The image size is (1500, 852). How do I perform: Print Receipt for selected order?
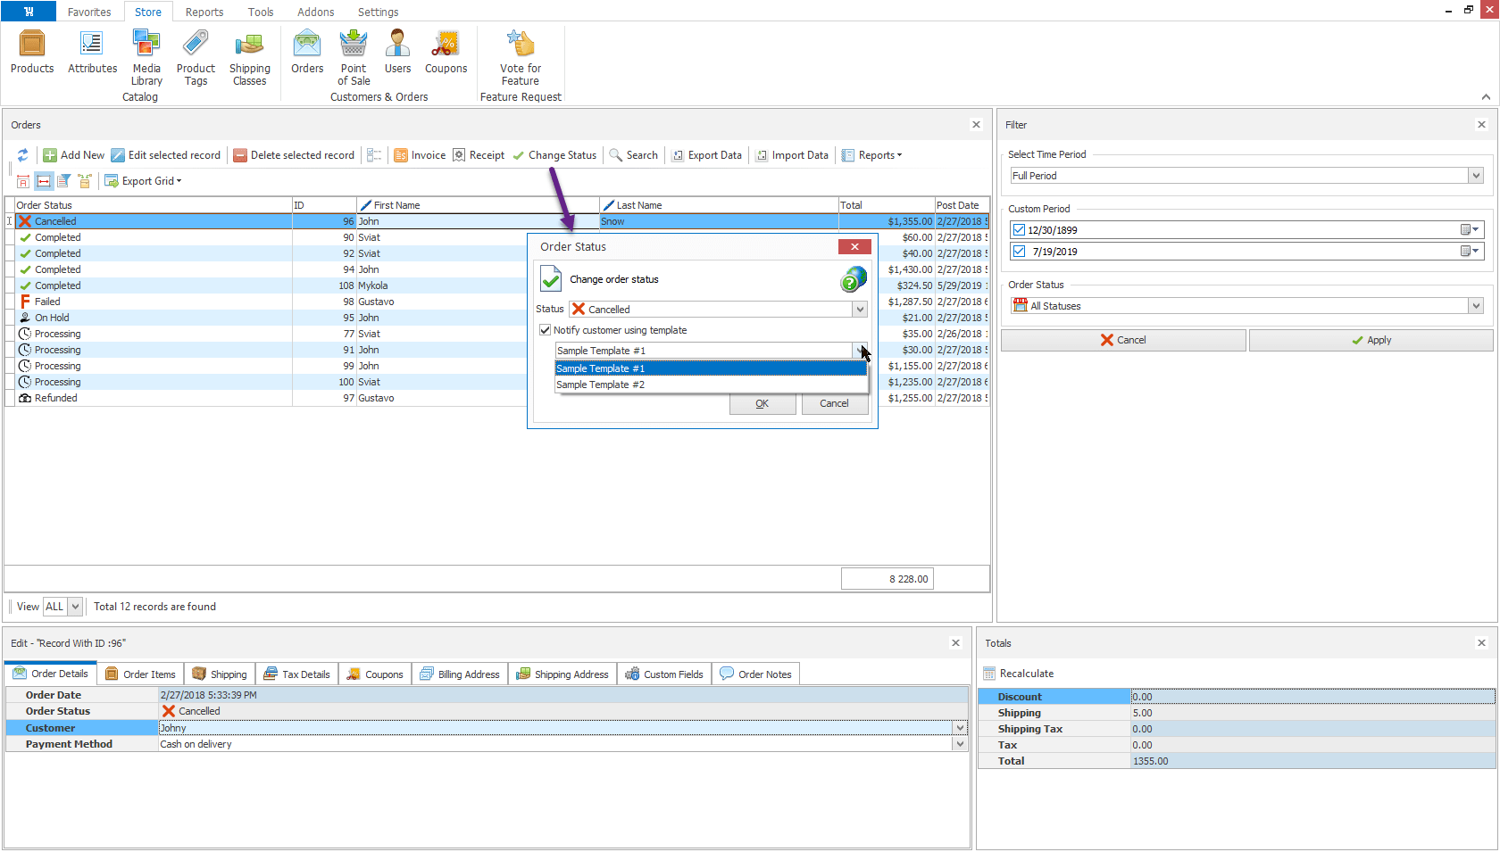coord(479,155)
